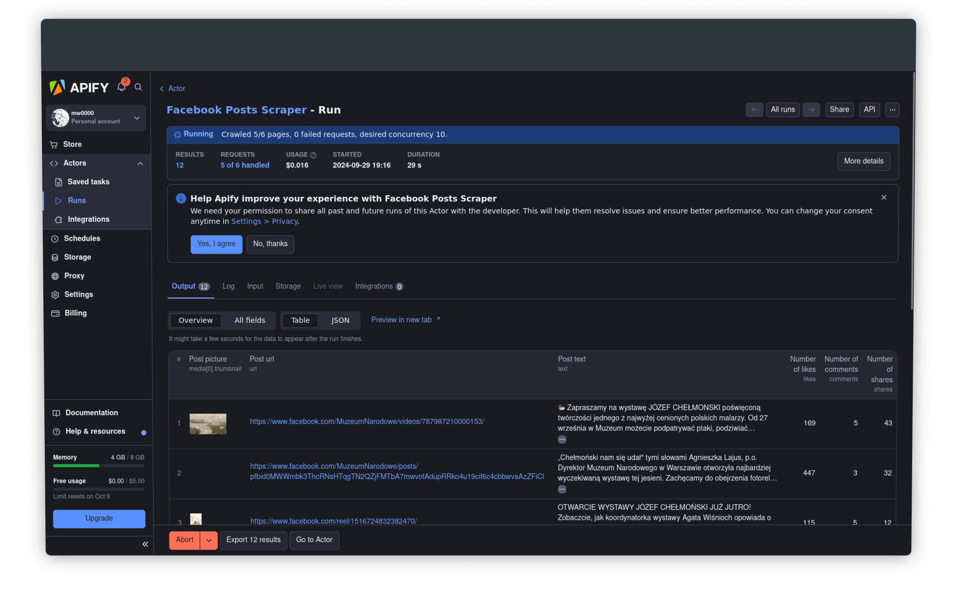Expand text of post row 2
This screenshot has width=957, height=598.
562,489
